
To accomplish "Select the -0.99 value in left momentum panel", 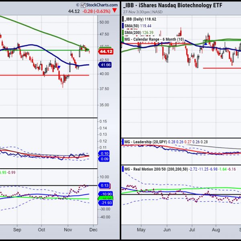I will coord(11,173).
